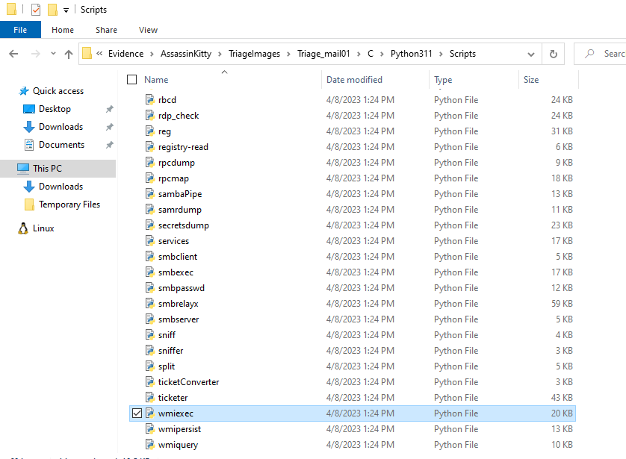Select the wmipersist file name
This screenshot has width=626, height=459.
point(179,429)
